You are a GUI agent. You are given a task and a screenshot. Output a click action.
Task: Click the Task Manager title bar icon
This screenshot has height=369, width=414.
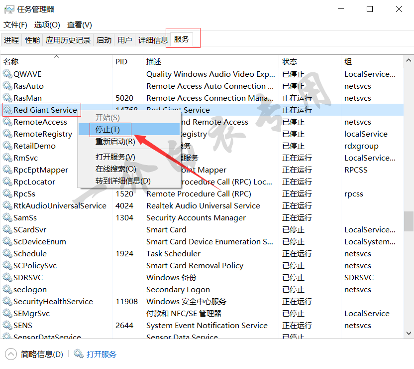point(9,9)
